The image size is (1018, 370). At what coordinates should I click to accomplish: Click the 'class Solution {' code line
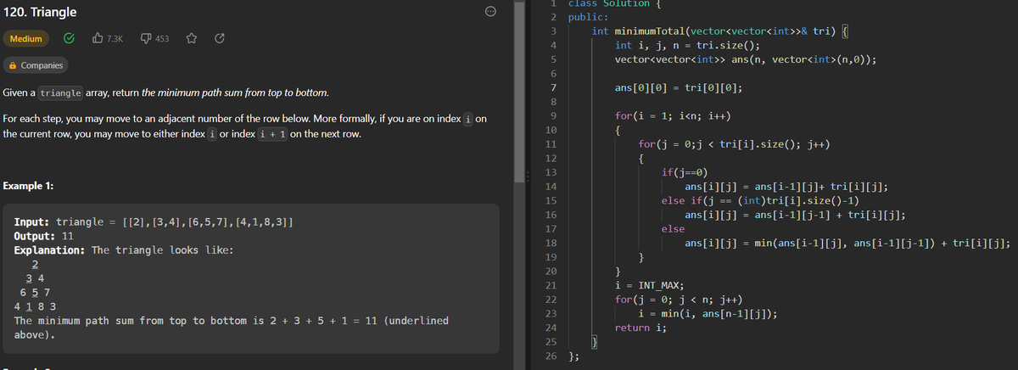point(613,4)
